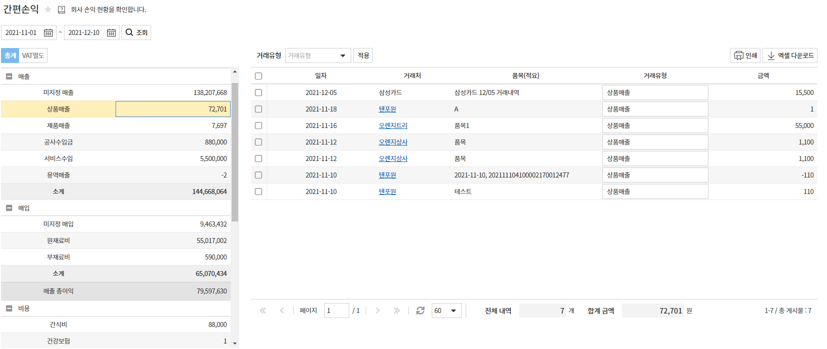
Task: Check the select-all header checkbox
Action: [259, 76]
